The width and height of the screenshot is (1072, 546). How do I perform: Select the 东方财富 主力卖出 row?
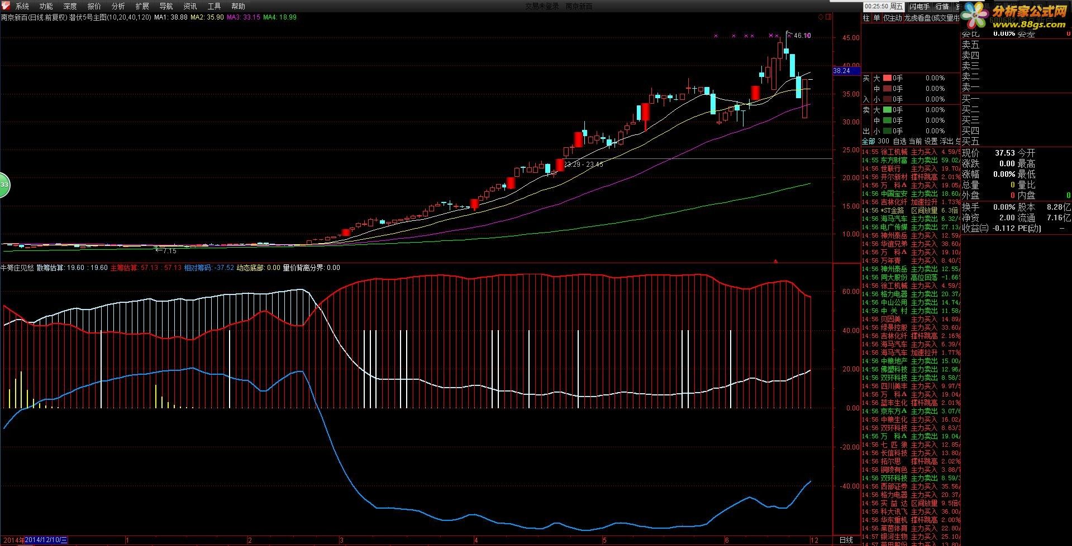911,160
